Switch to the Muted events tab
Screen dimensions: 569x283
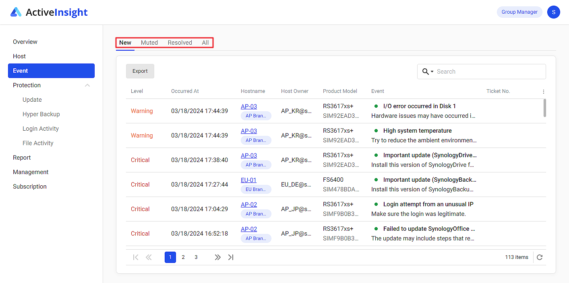point(149,43)
